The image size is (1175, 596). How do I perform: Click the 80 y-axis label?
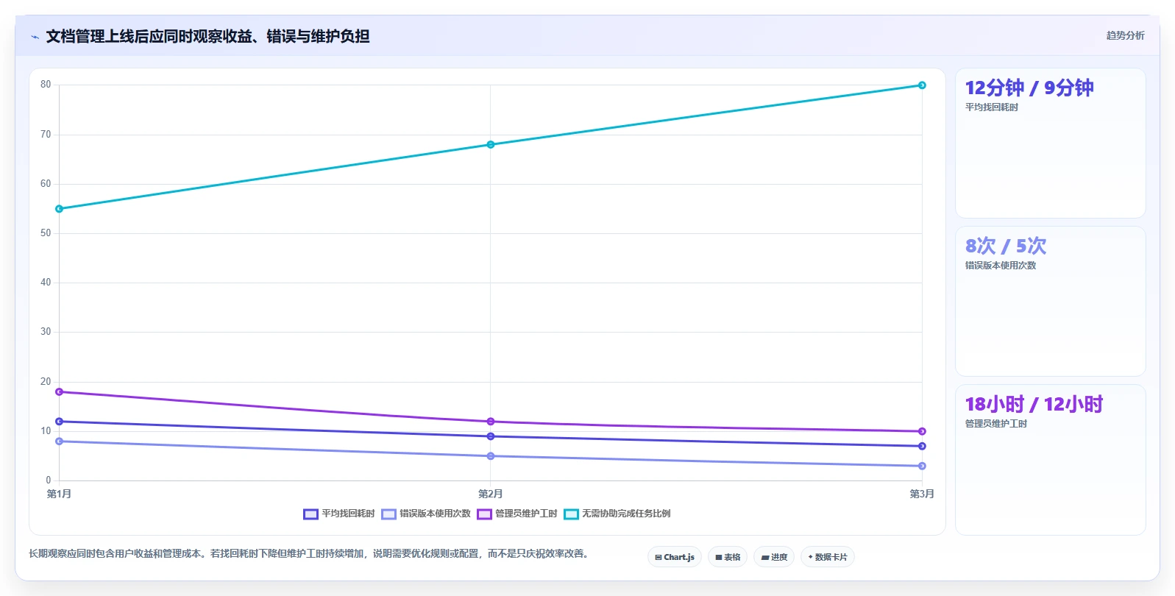tap(46, 85)
